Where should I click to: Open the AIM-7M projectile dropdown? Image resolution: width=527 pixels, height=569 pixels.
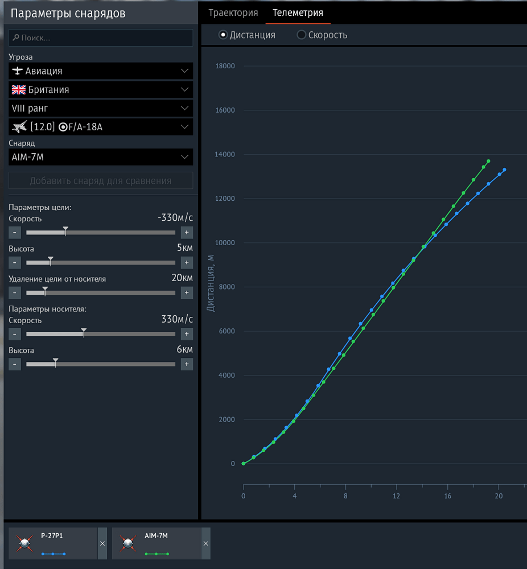101,157
